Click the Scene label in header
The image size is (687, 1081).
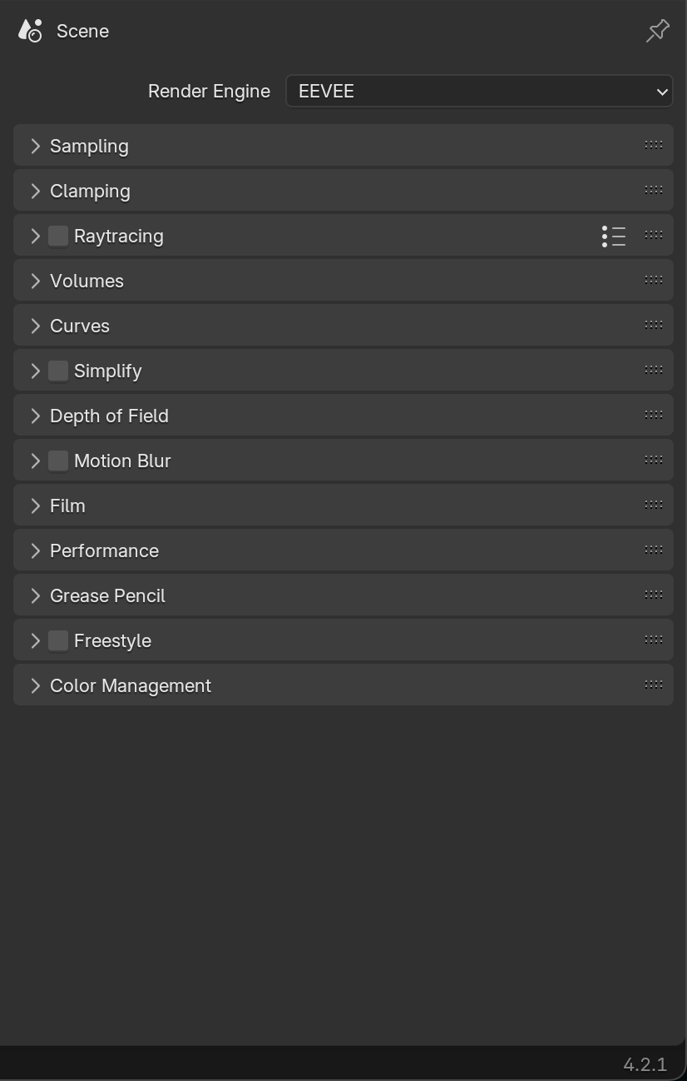[x=82, y=31]
